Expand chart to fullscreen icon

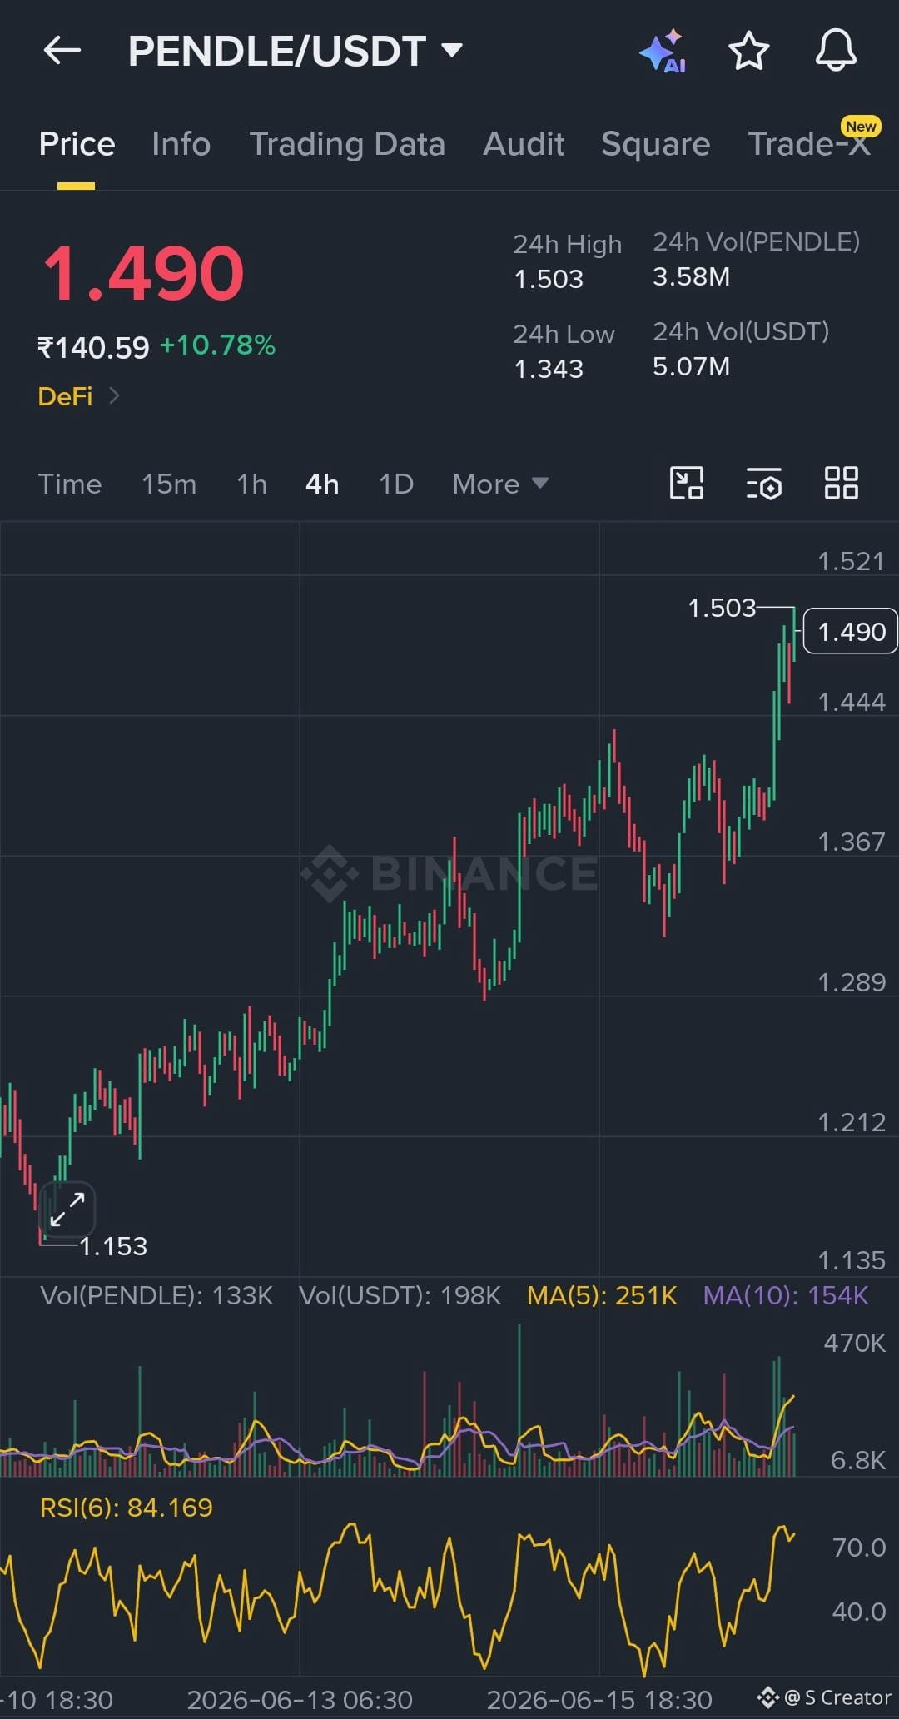pyautogui.click(x=67, y=1210)
